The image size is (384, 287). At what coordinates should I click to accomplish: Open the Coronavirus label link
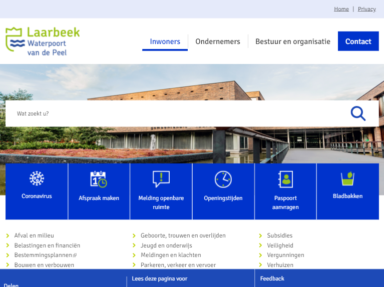pos(37,196)
